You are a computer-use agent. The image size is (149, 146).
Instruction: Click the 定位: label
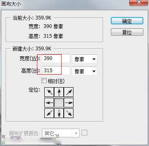(x=34, y=90)
